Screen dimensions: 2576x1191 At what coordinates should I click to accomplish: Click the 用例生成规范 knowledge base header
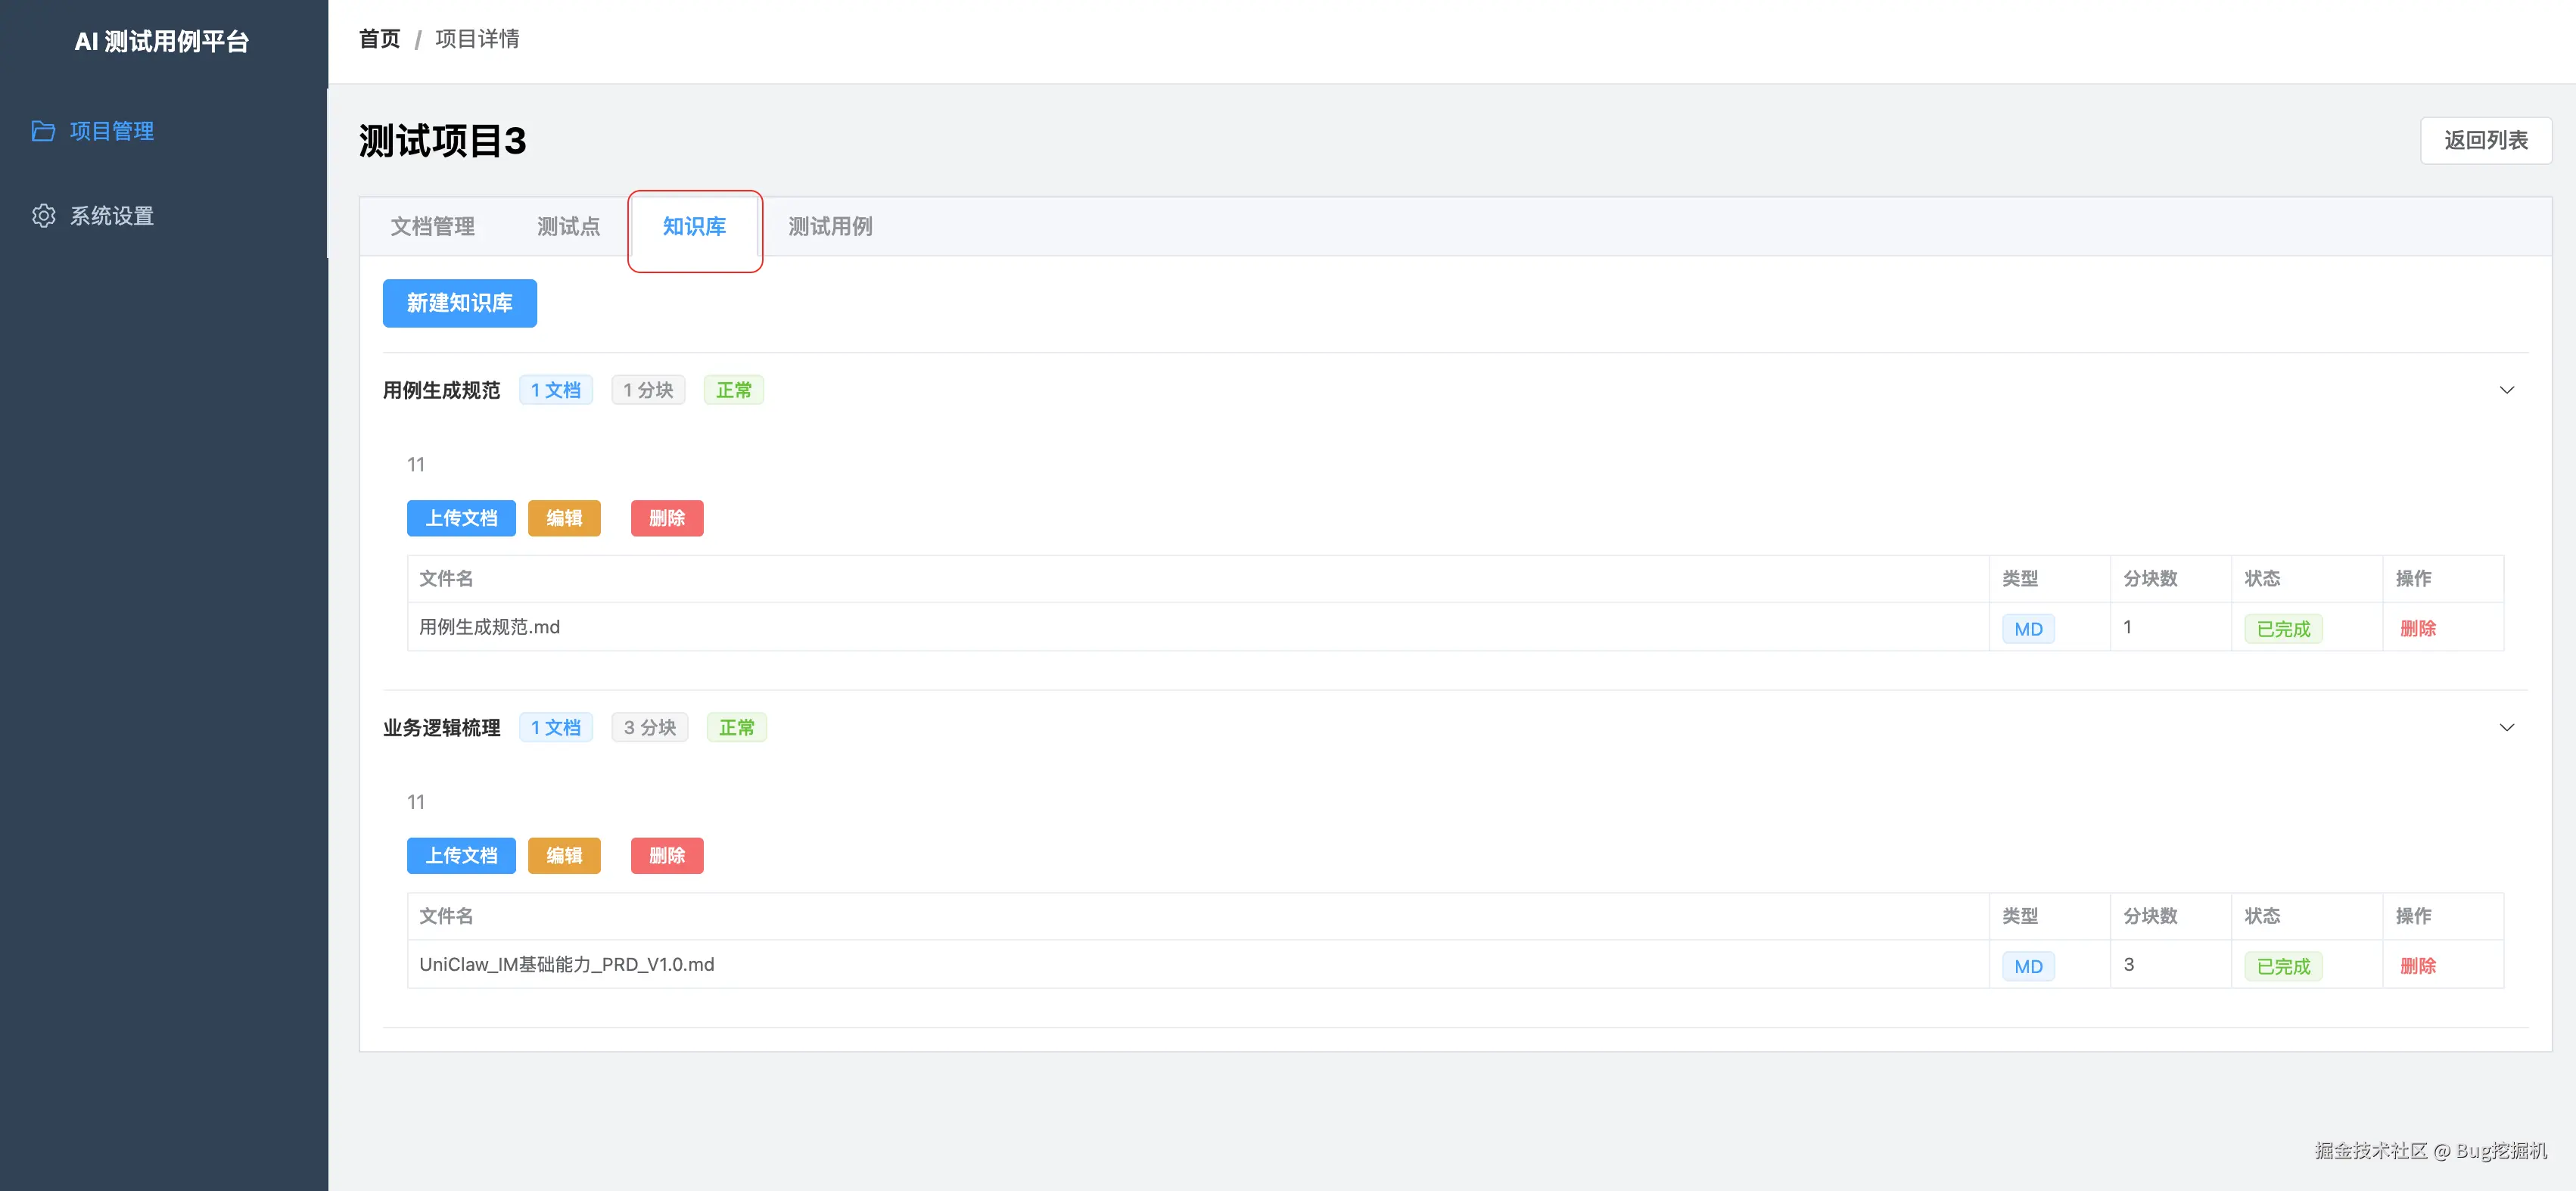[x=441, y=390]
